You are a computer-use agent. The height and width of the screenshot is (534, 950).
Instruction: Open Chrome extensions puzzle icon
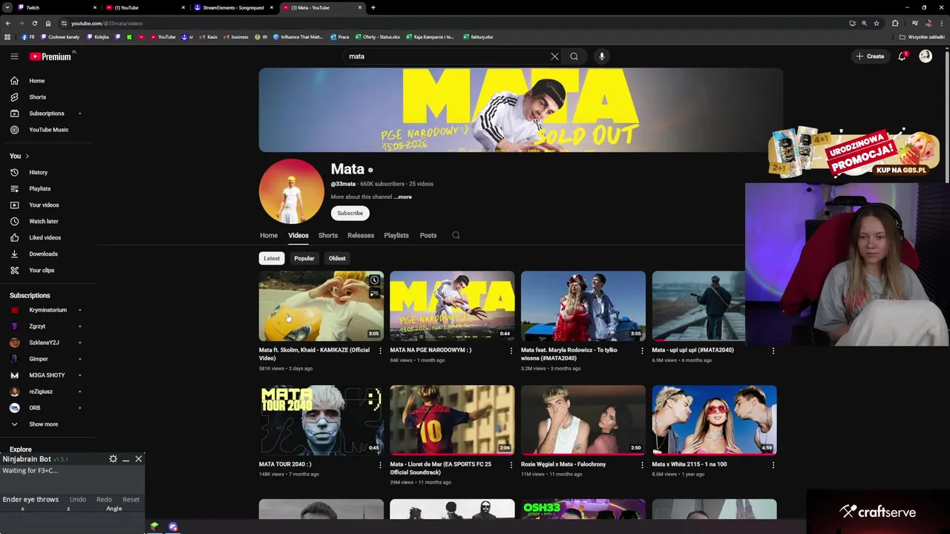pyautogui.click(x=895, y=23)
